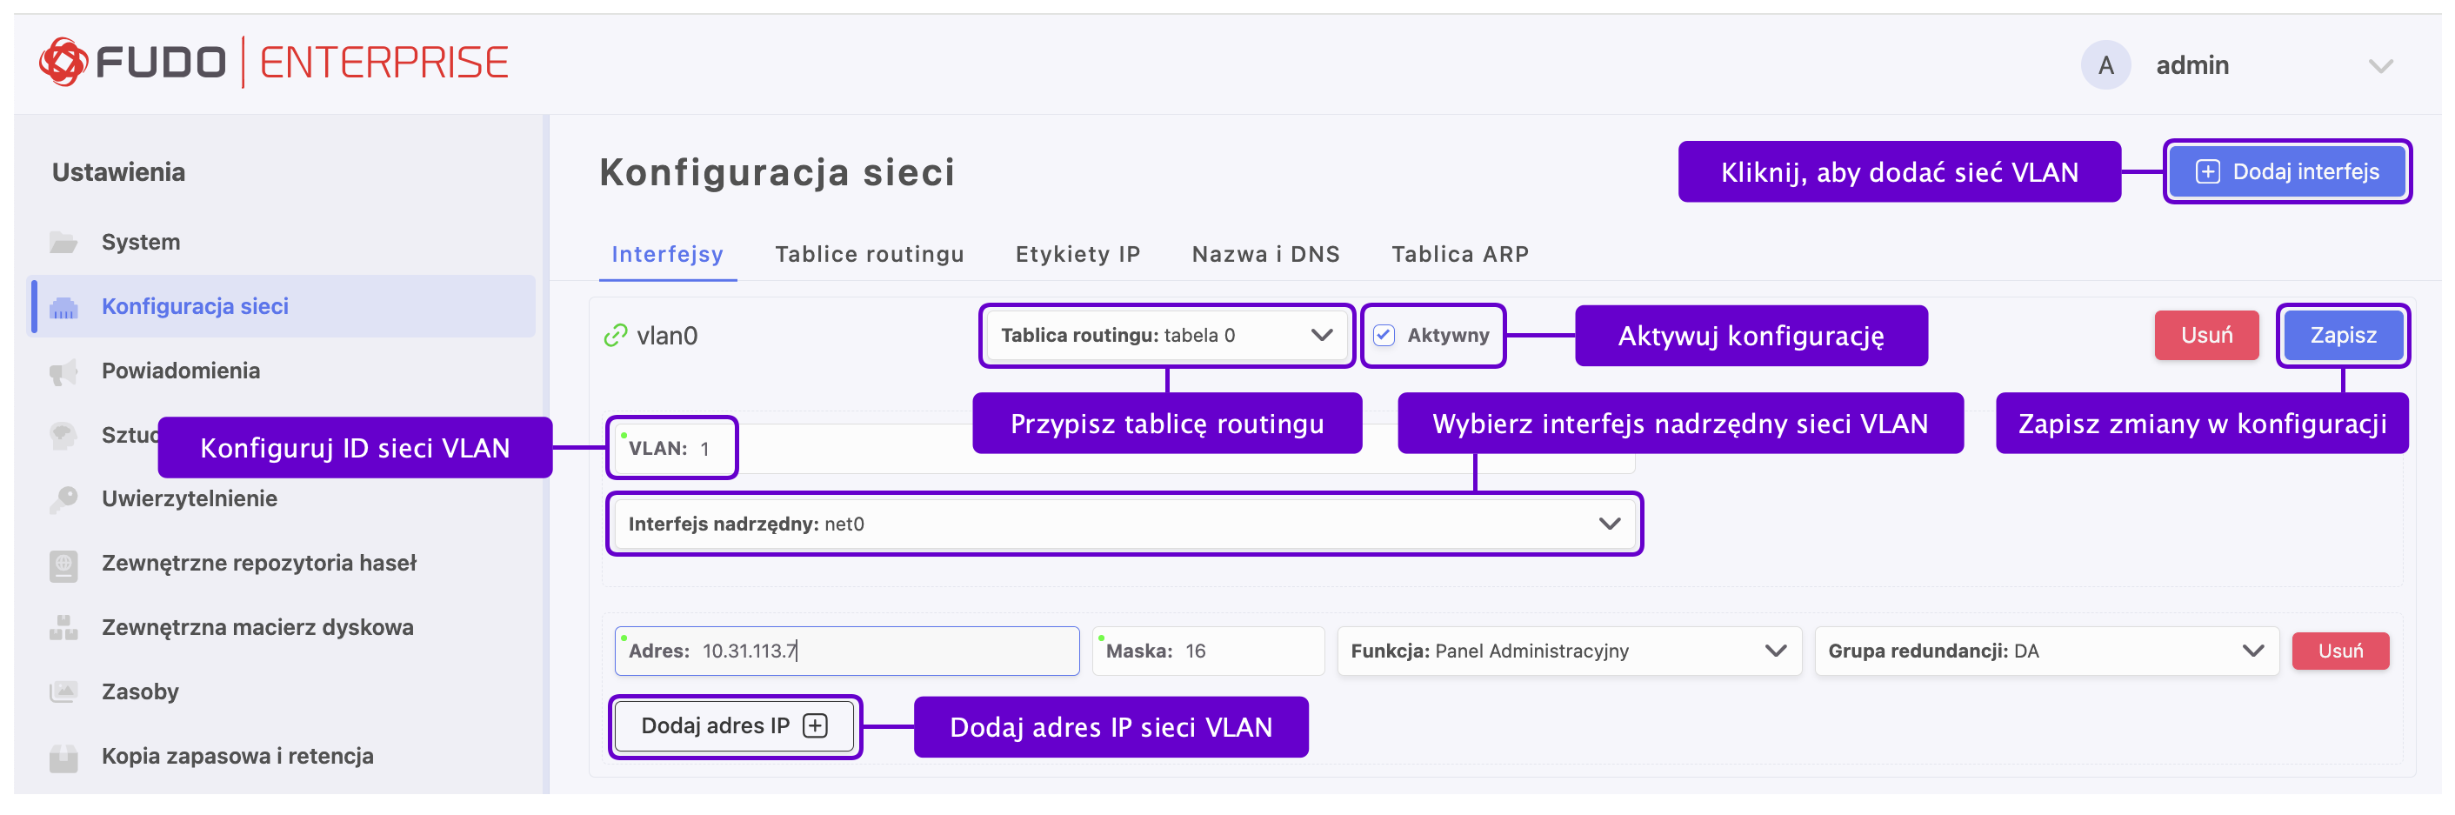Click the Zewnętrzne repozytoria haseł icon
The image size is (2455, 815).
63,564
